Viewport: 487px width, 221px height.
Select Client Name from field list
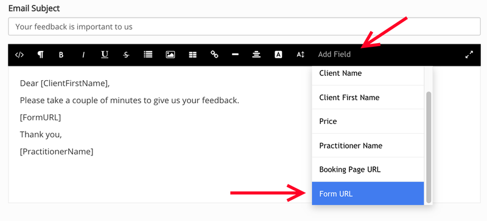[368, 75]
